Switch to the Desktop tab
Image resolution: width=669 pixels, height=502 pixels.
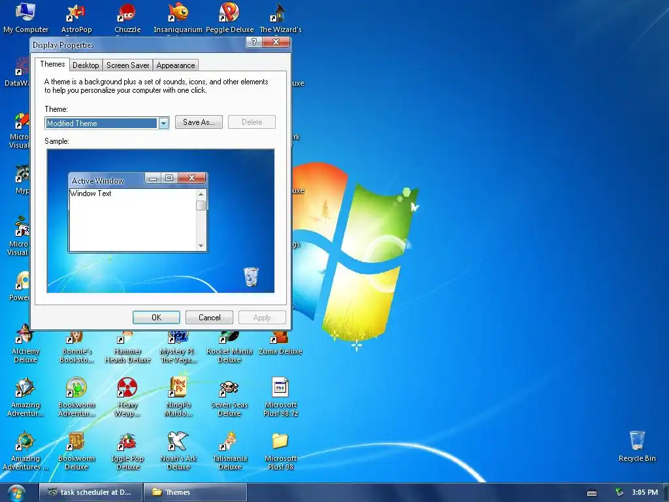pyautogui.click(x=86, y=65)
